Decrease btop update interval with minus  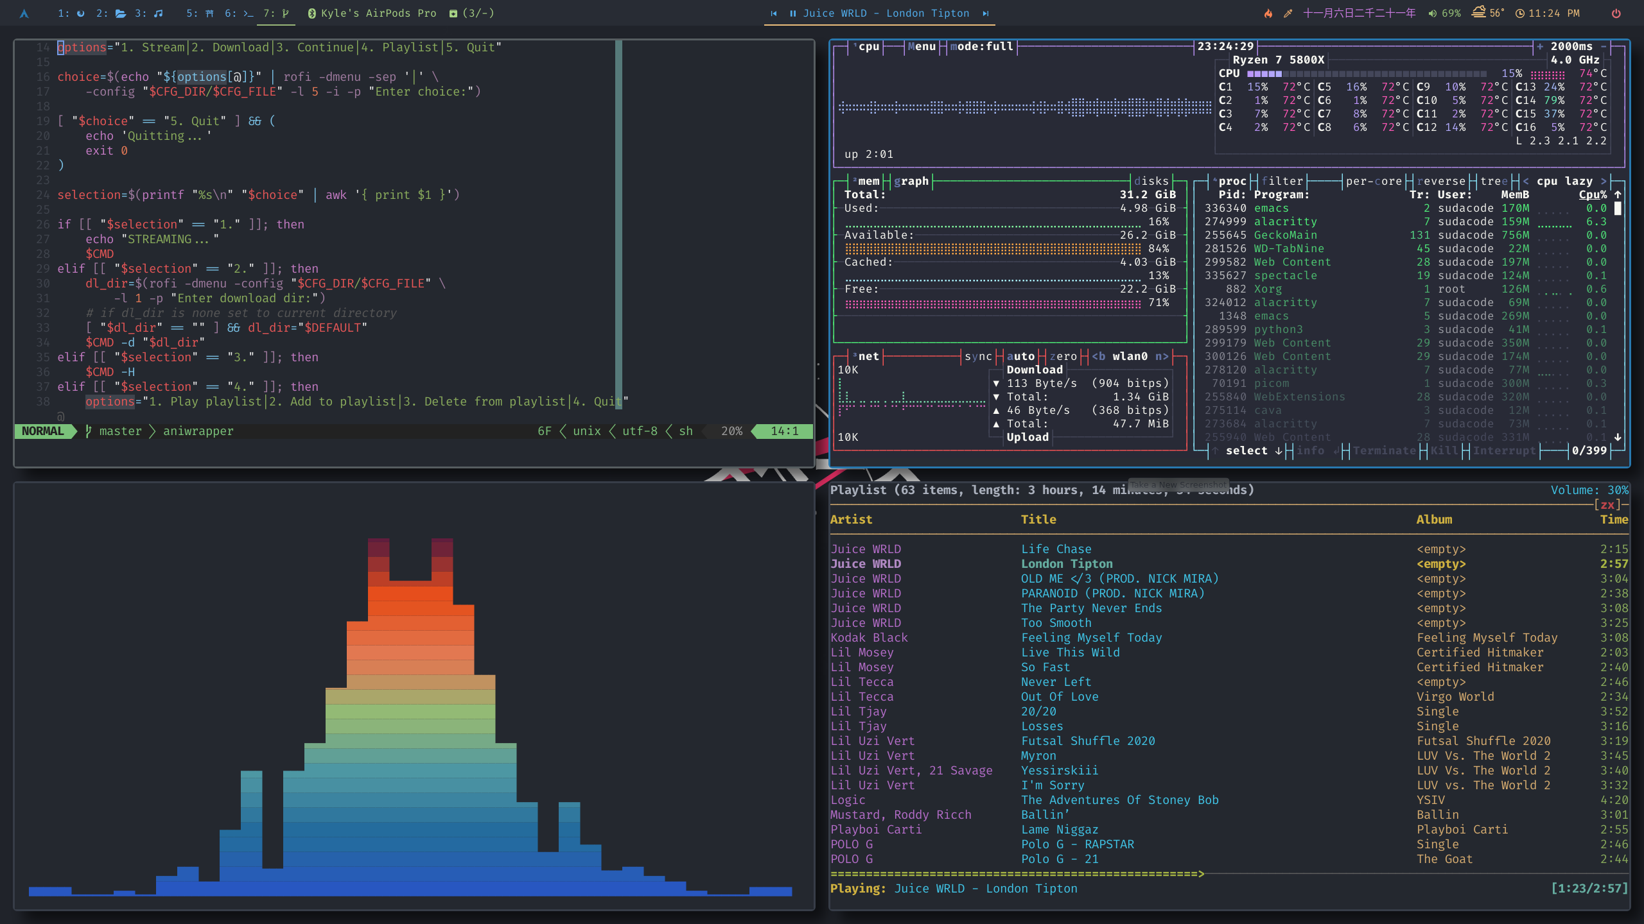pyautogui.click(x=1604, y=46)
